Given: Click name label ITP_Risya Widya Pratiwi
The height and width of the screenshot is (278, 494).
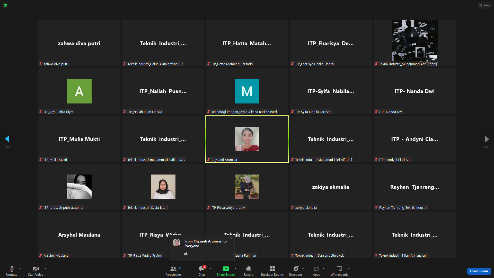Looking at the screenshot, I should click(145, 255).
